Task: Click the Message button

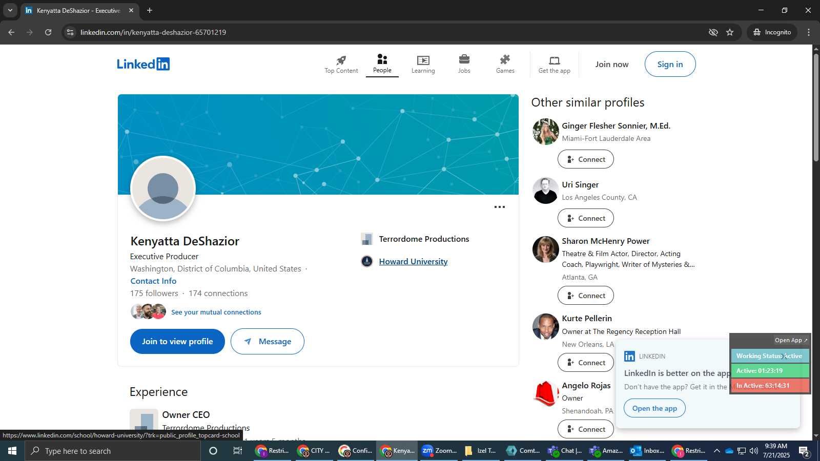Action: pyautogui.click(x=267, y=341)
